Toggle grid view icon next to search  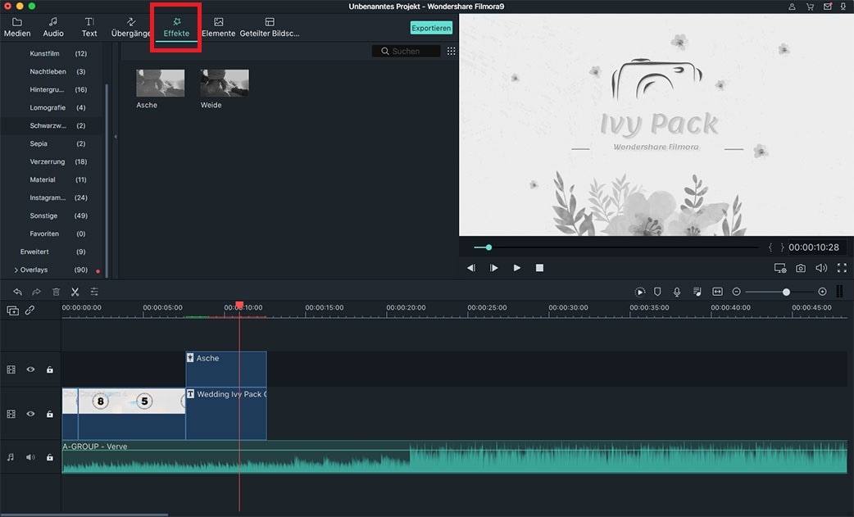(451, 51)
